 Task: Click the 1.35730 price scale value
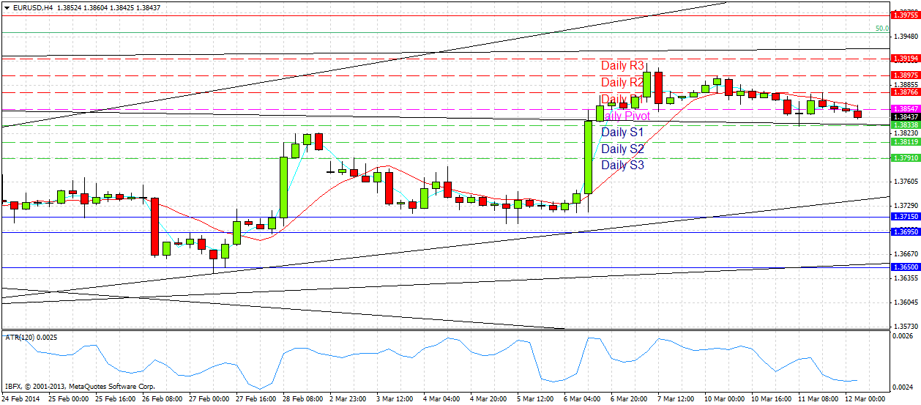tap(906, 327)
